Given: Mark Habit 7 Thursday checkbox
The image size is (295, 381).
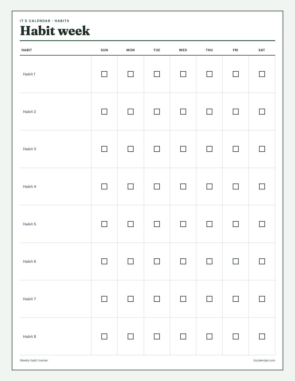Looking at the screenshot, I should [x=209, y=299].
